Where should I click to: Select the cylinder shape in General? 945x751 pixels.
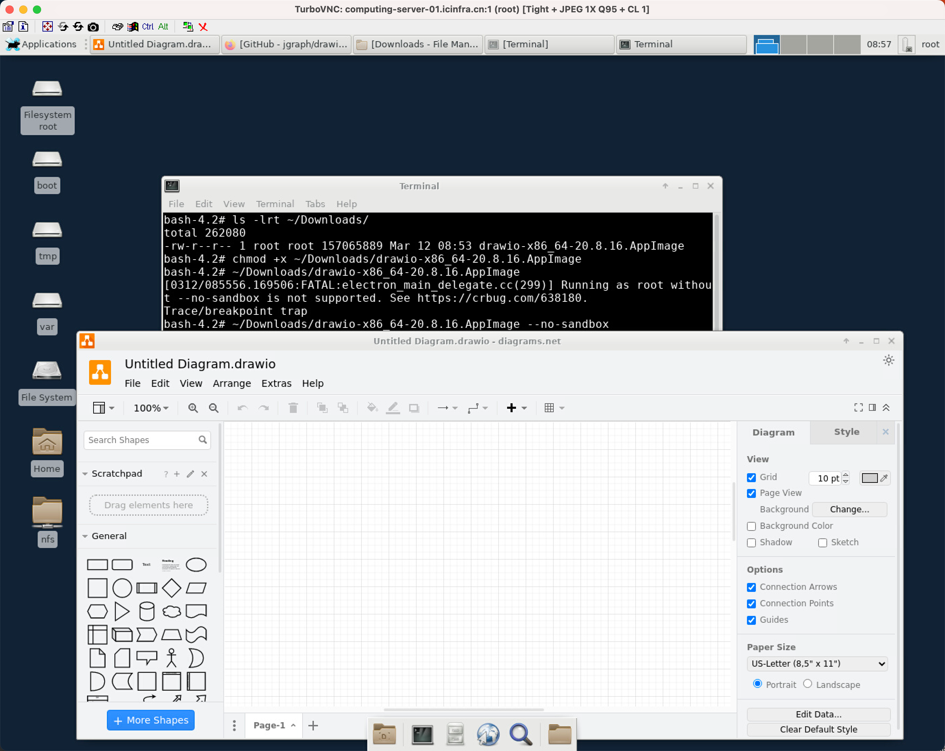[x=147, y=611]
